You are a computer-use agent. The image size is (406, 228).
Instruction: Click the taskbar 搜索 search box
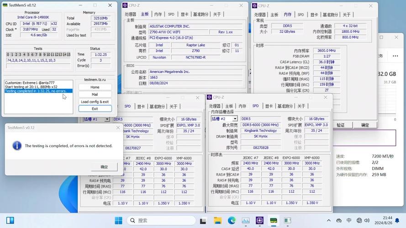click(161, 221)
